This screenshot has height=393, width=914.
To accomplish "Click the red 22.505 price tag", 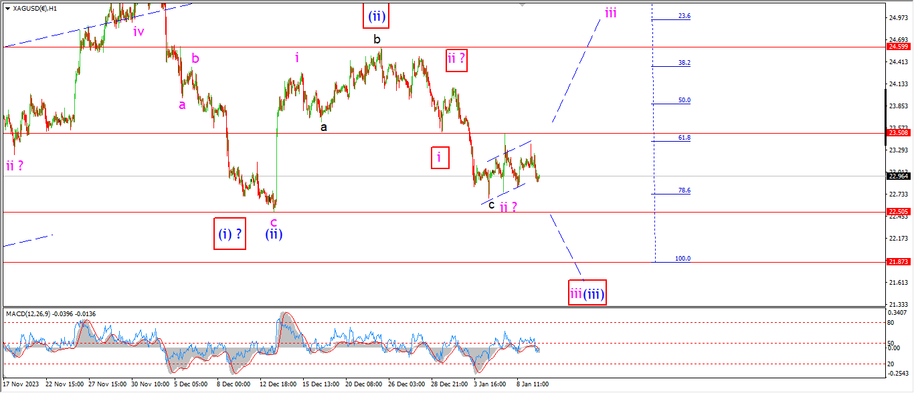I will [897, 212].
